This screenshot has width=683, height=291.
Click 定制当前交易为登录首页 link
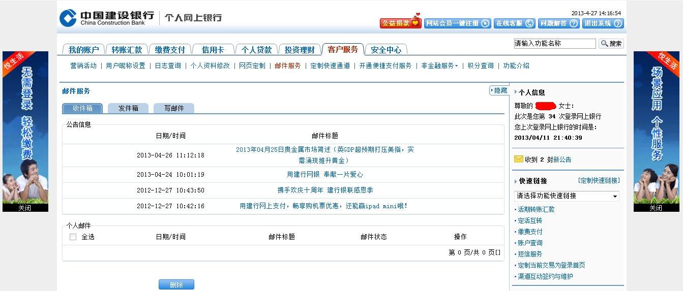pyautogui.click(x=551, y=265)
